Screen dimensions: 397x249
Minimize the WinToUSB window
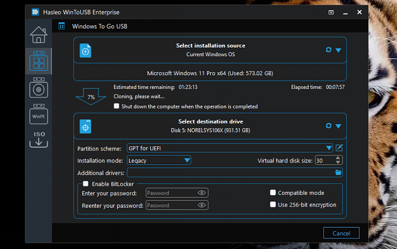point(345,12)
